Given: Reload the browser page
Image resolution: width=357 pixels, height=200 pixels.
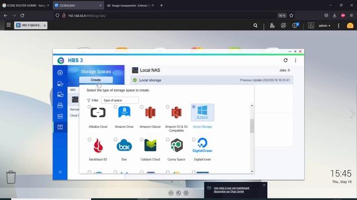Looking at the screenshot, I should pyautogui.click(x=22, y=16).
